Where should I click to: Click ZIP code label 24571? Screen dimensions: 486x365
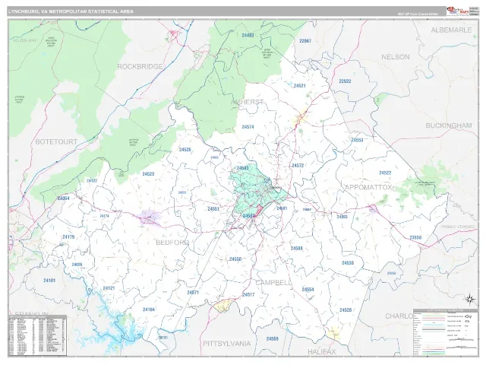193,292
